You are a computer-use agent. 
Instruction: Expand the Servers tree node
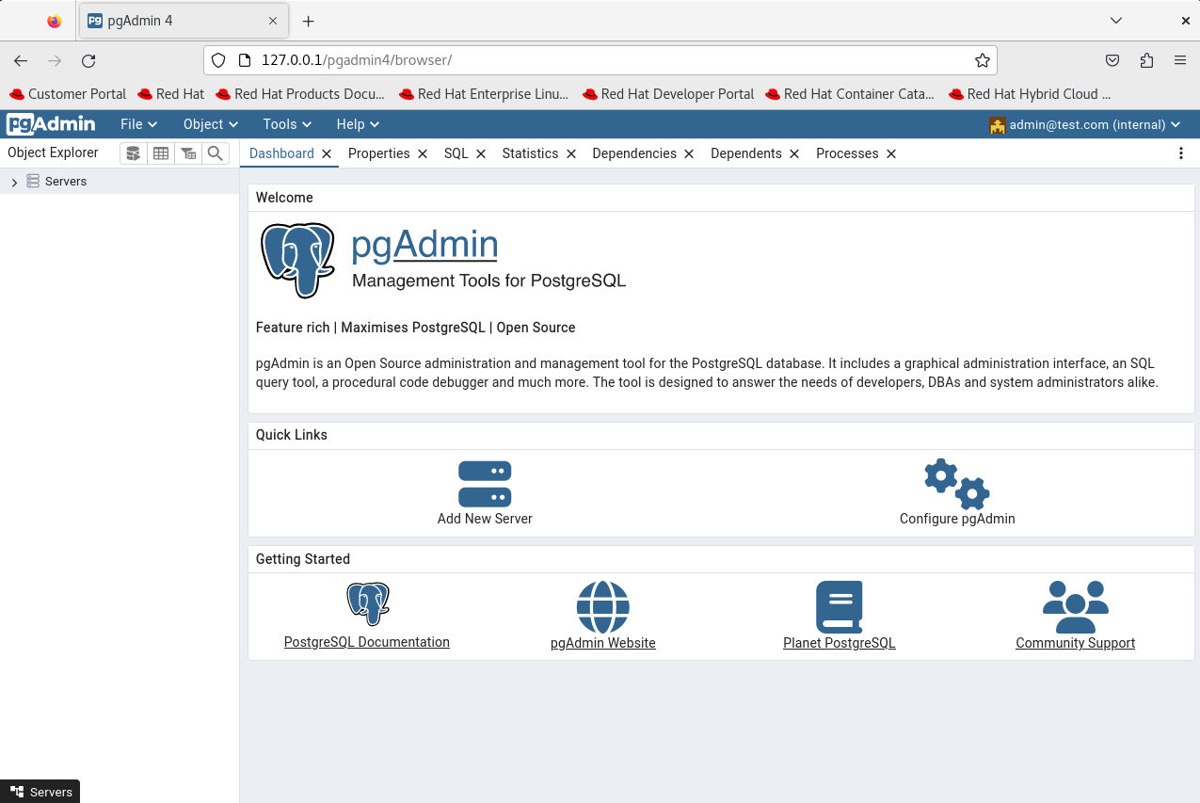(x=14, y=181)
